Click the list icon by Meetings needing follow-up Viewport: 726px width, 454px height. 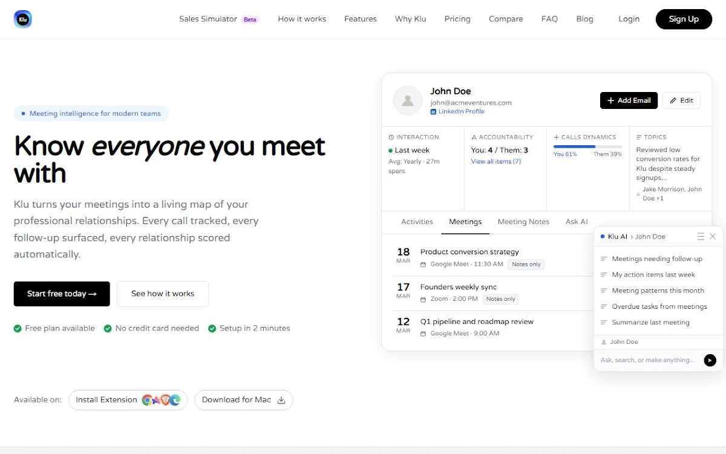604,259
